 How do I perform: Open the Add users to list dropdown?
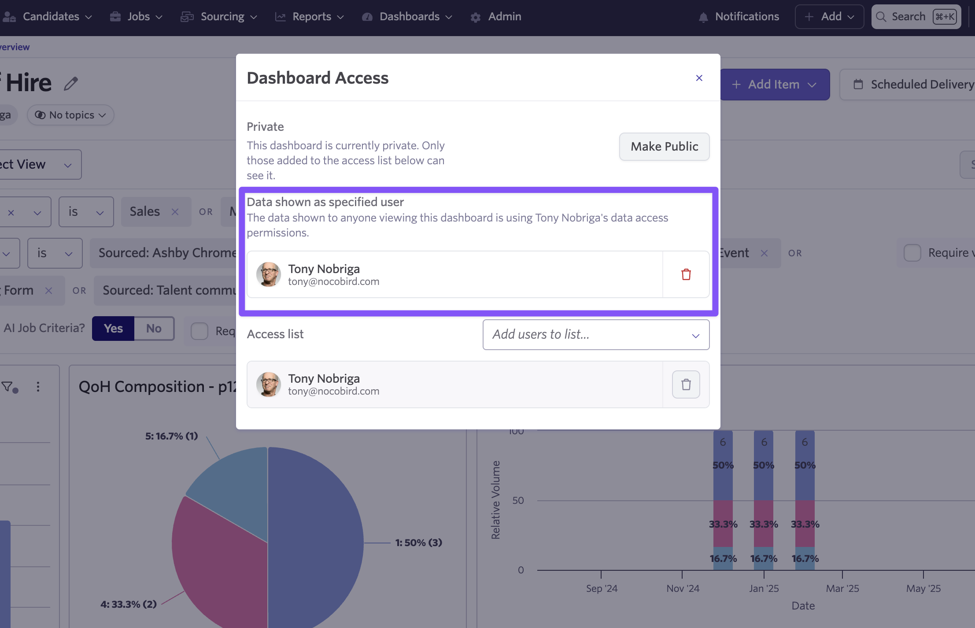pos(596,335)
